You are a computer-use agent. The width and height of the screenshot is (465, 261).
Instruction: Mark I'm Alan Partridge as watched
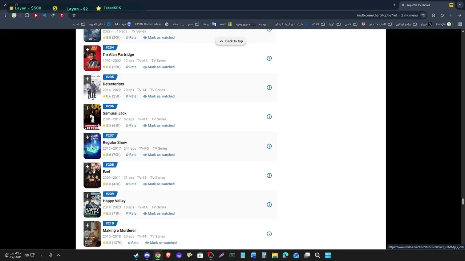pyautogui.click(x=159, y=67)
